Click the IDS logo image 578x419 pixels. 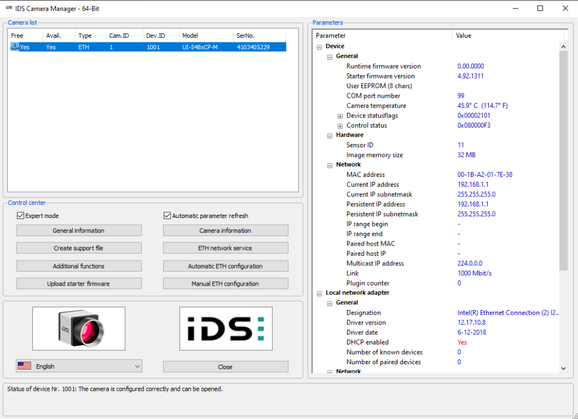click(x=225, y=328)
